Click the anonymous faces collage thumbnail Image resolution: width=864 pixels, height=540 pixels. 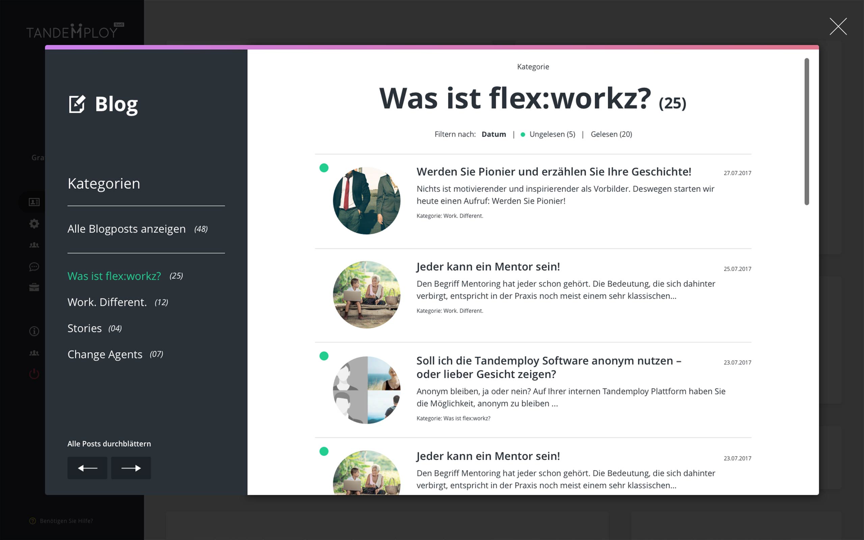click(367, 390)
